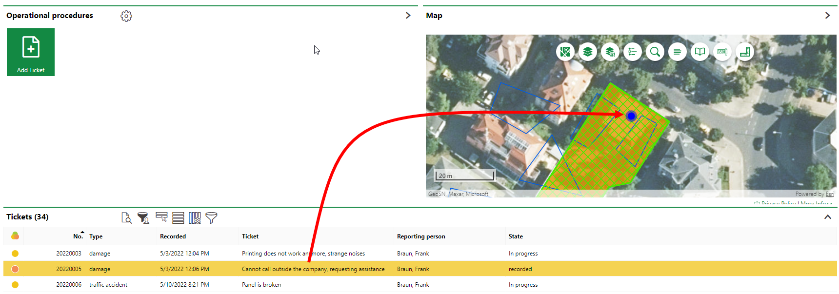Toggle the row selection mode icon
The width and height of the screenshot is (839, 294).
click(161, 217)
